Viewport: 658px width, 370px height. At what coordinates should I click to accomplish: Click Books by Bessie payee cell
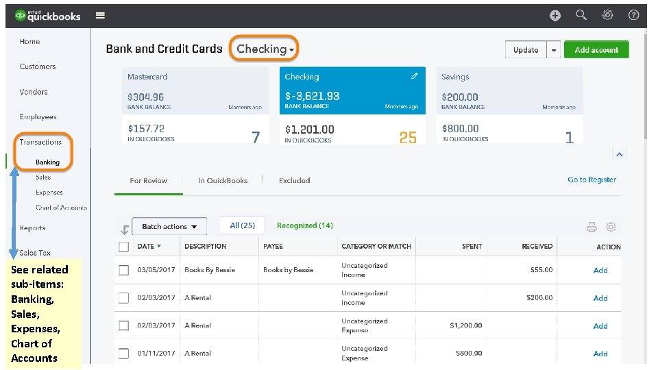[x=289, y=270]
